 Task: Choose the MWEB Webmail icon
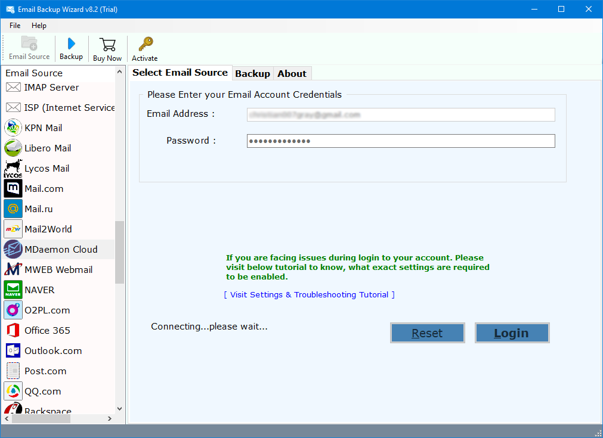tap(13, 270)
